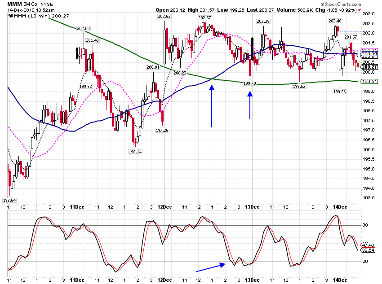
Task: Click the 201.40 price label
Action: click(92, 40)
